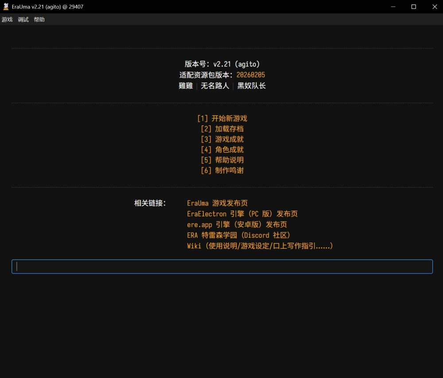This screenshot has height=378, width=443.
Task: Click the EraUma app icon in title bar
Action: coord(6,7)
